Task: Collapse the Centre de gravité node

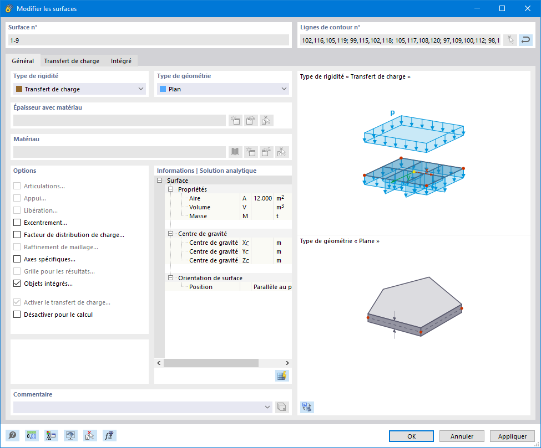Action: pos(170,234)
